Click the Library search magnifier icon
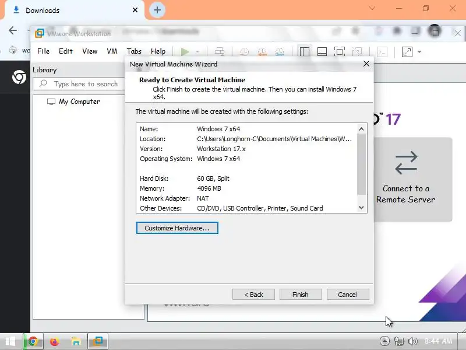 [x=43, y=83]
